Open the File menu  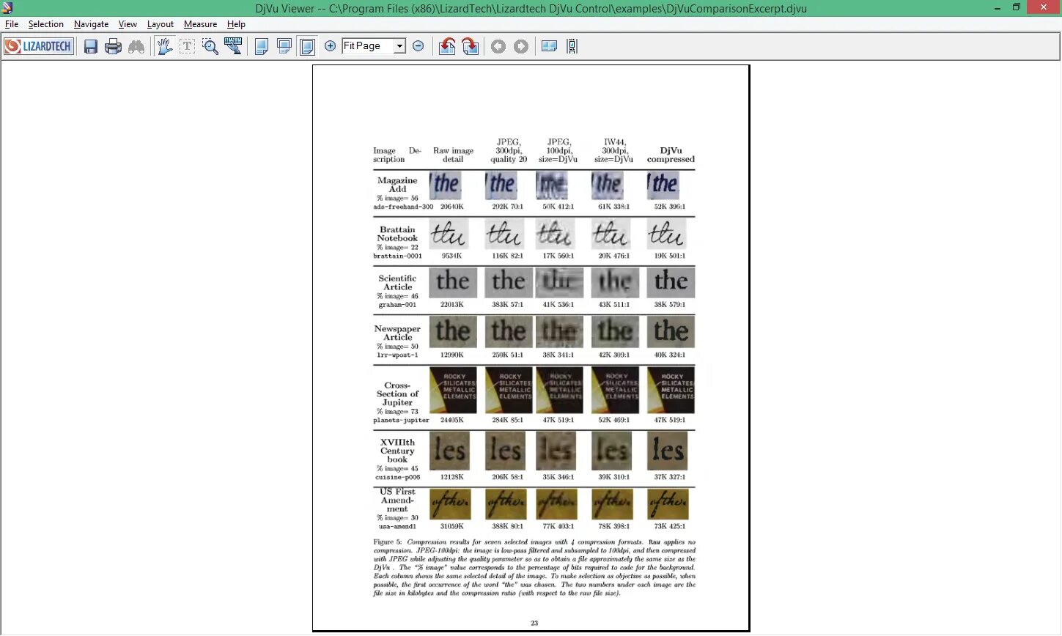click(x=12, y=24)
